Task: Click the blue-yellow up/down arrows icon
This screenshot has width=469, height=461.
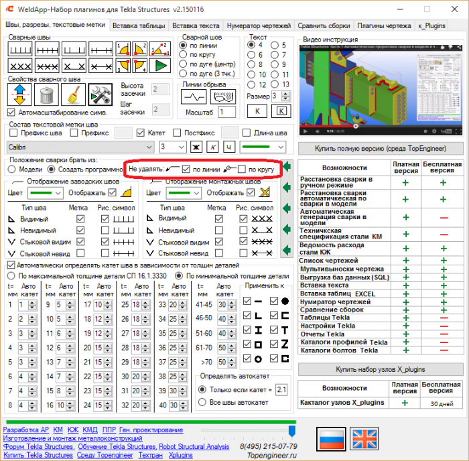Action: tap(19, 94)
